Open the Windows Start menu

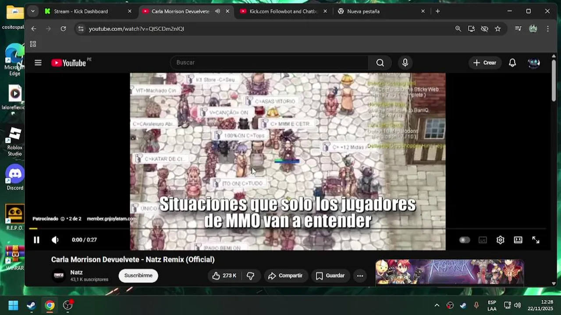click(13, 305)
